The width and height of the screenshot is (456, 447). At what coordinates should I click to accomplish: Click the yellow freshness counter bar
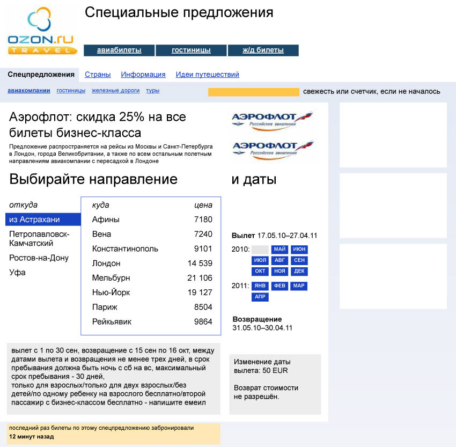pos(253,92)
